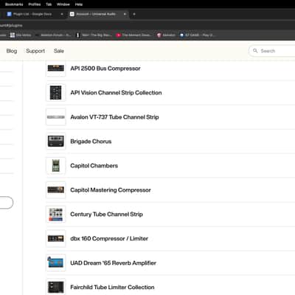Screen dimensions: 295x295
Task: Click the API Vision Channel Strip Collection icon
Action: [x=56, y=93]
